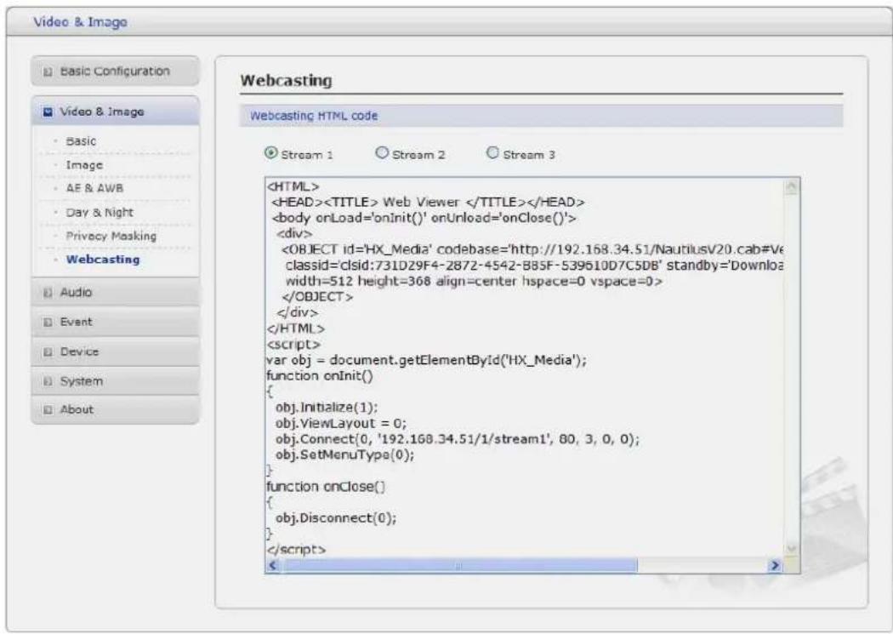893x634 pixels.
Task: Click the 'width=512 height=368' code line
Action: 474,281
